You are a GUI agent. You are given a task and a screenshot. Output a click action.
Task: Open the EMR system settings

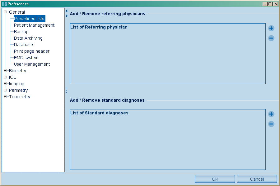click(x=26, y=58)
